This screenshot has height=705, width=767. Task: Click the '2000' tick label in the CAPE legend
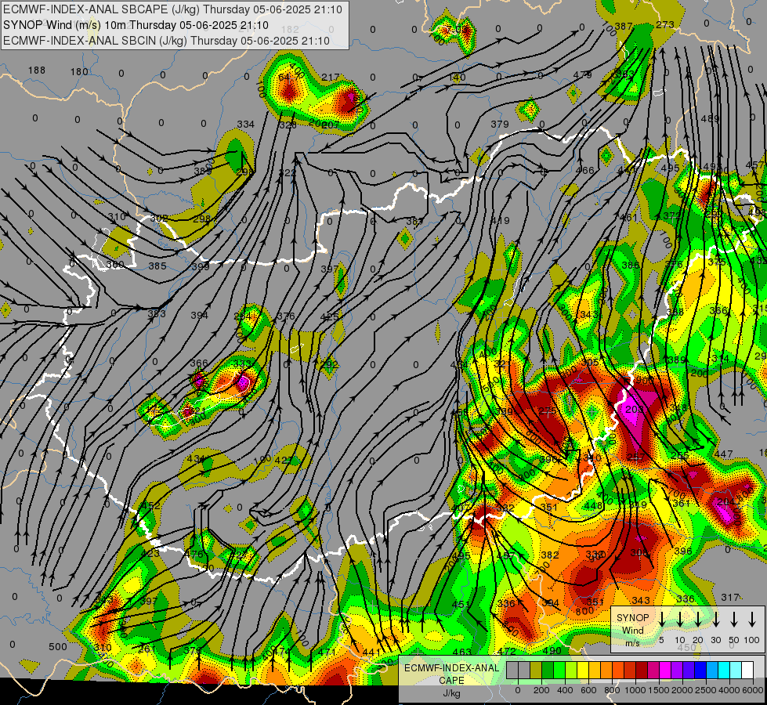click(682, 690)
